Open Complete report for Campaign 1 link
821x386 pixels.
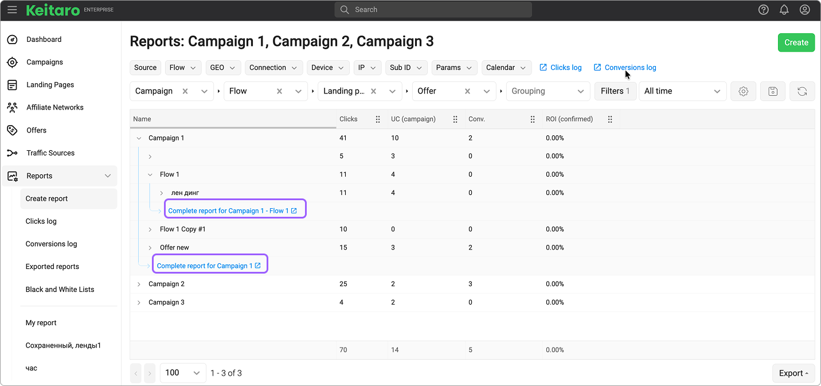(x=209, y=266)
